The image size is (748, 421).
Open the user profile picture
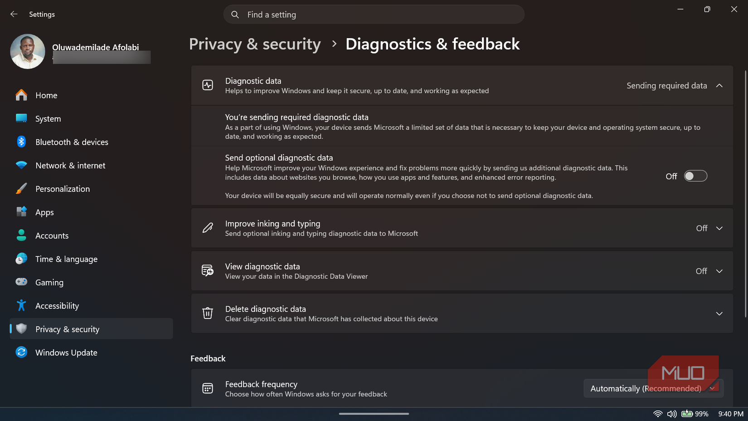click(x=28, y=51)
